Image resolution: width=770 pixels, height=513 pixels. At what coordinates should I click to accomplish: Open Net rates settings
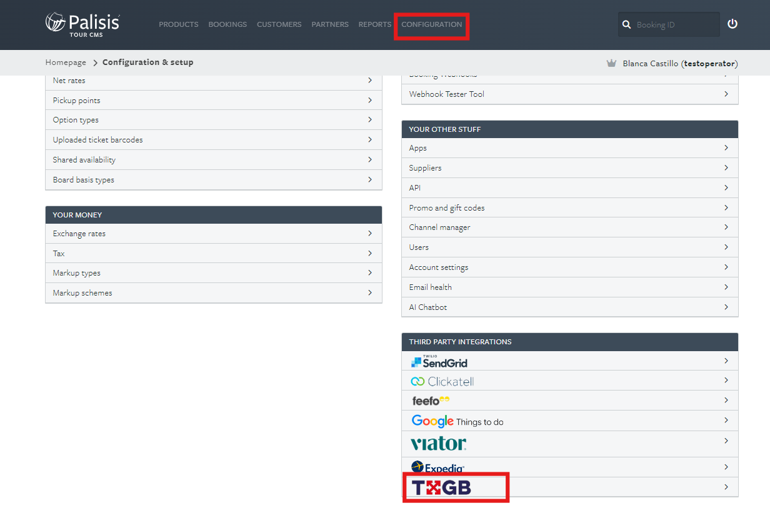click(214, 81)
